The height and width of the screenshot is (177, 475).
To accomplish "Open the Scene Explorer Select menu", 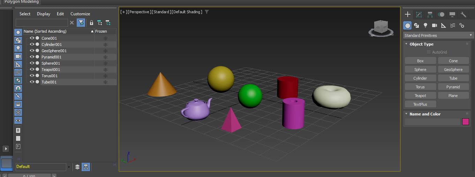I will (x=25, y=14).
